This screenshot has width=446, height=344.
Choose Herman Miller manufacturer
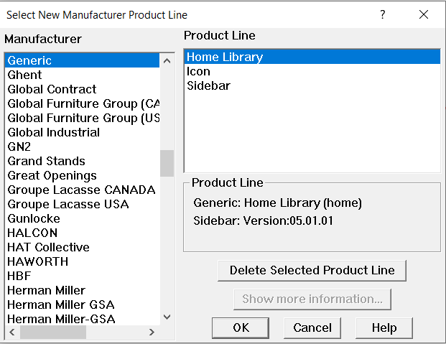coord(82,290)
